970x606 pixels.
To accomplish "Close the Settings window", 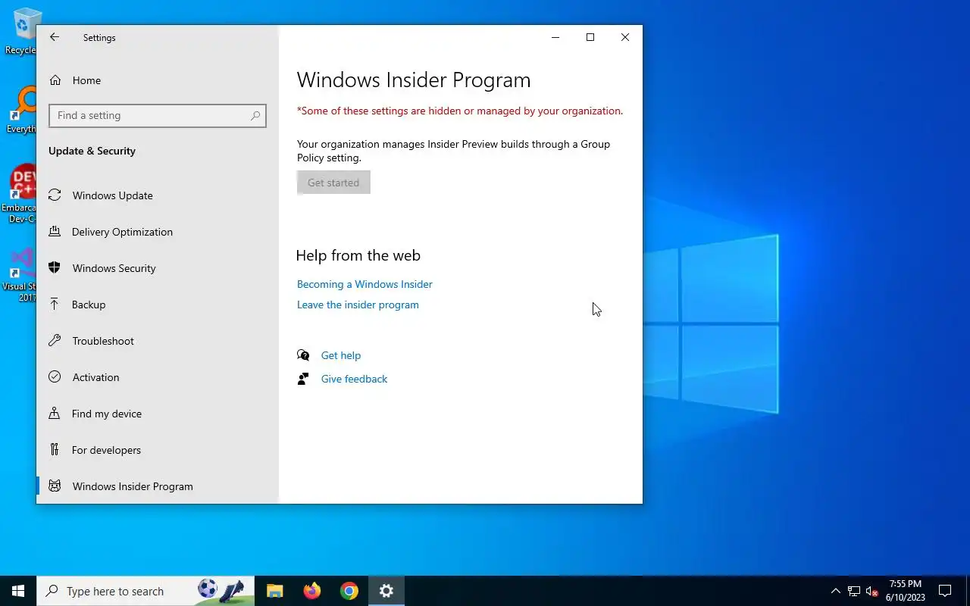I will pyautogui.click(x=625, y=37).
